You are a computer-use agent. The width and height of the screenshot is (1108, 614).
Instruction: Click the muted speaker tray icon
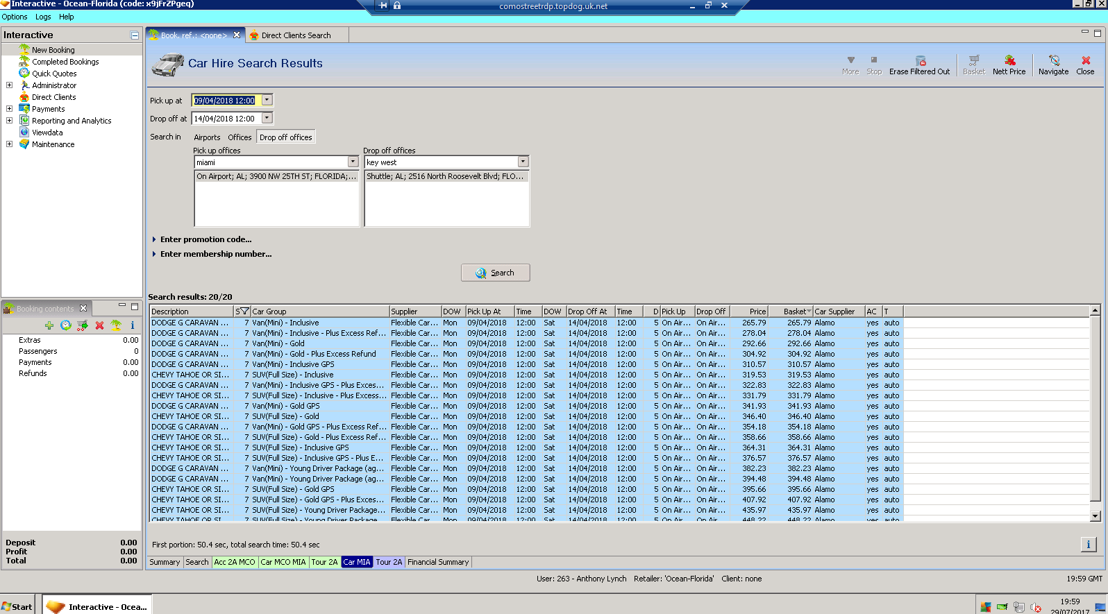coord(1036,607)
